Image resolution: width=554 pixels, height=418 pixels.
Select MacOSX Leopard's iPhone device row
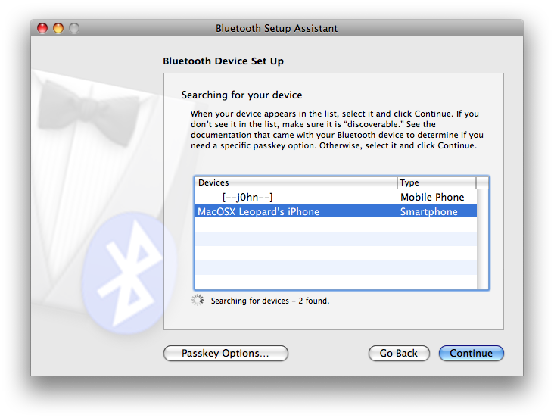[x=336, y=211]
